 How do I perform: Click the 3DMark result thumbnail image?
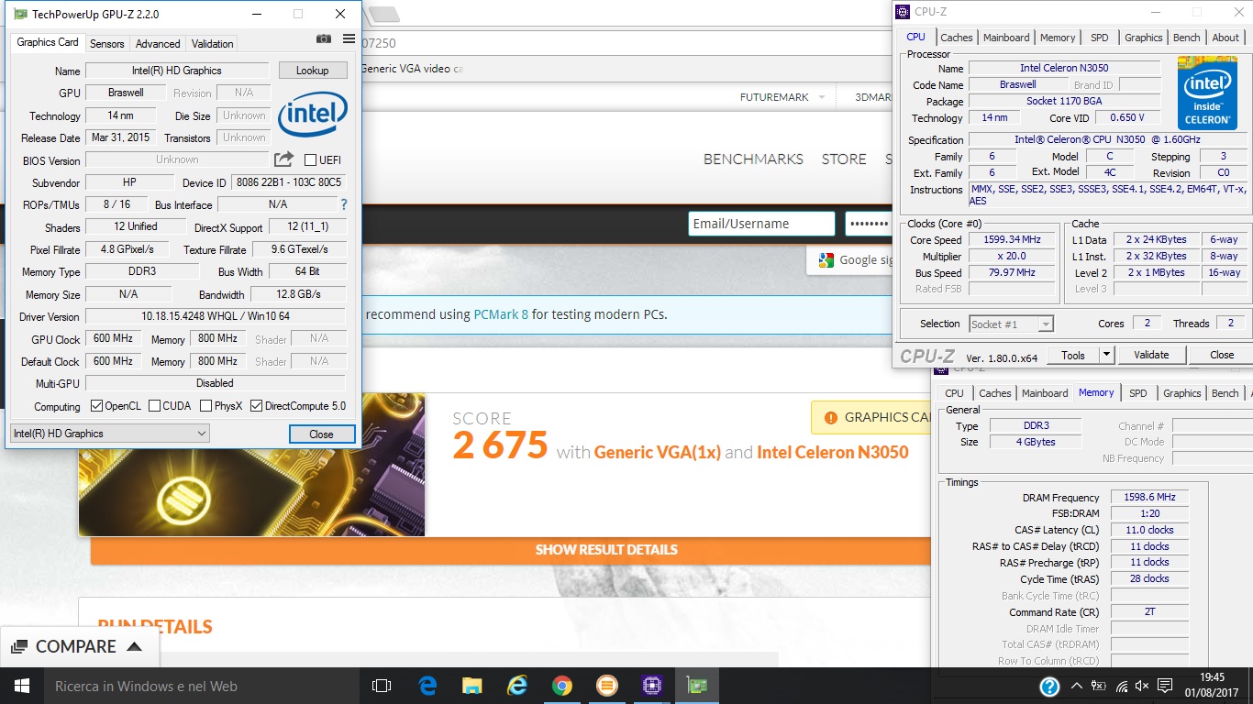251,465
